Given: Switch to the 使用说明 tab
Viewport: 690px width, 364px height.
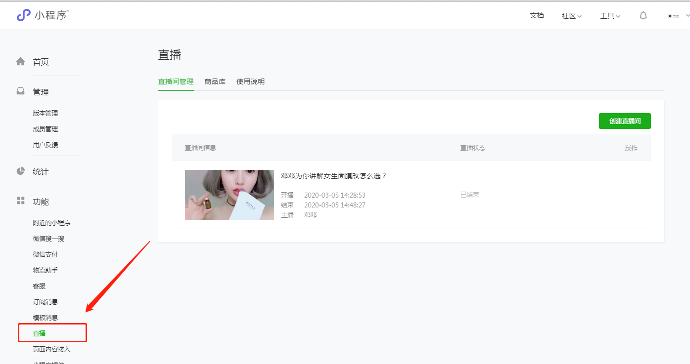Looking at the screenshot, I should 250,81.
